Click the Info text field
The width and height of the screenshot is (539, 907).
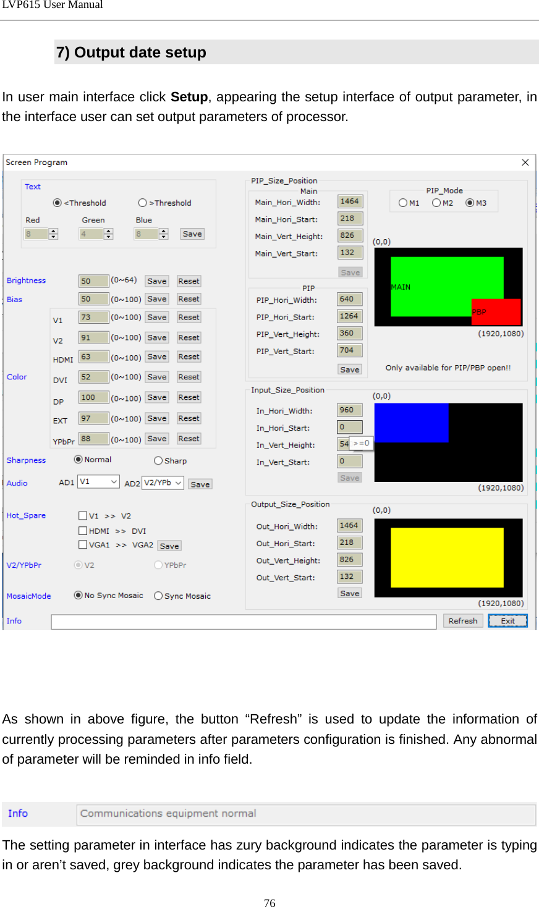244,622
